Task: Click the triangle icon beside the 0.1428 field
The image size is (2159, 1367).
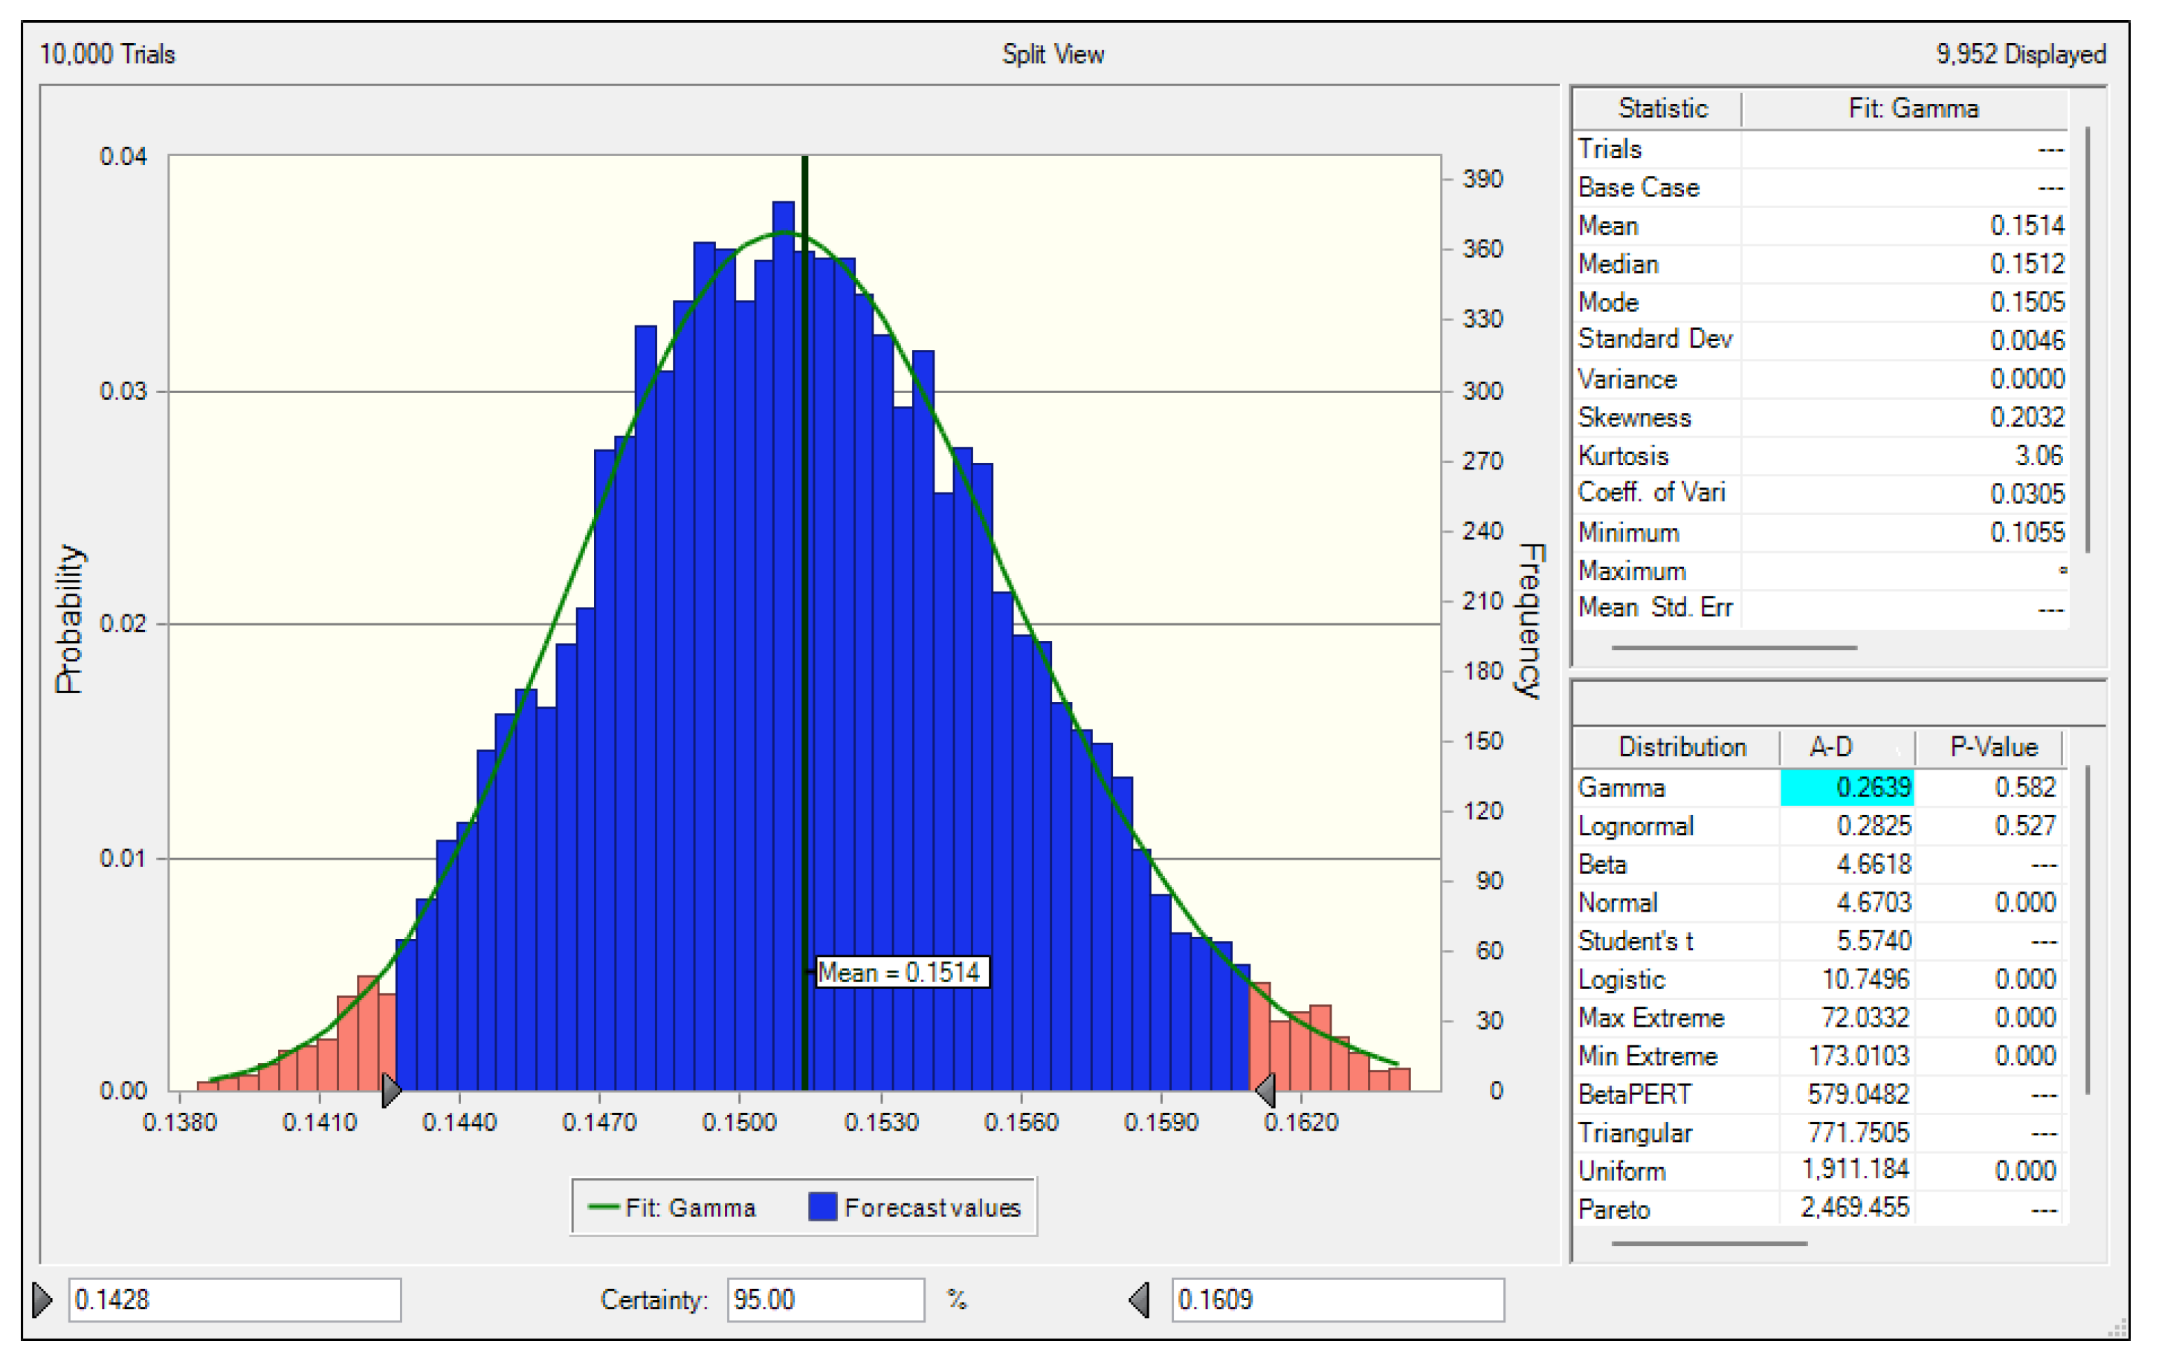Action: [x=42, y=1300]
